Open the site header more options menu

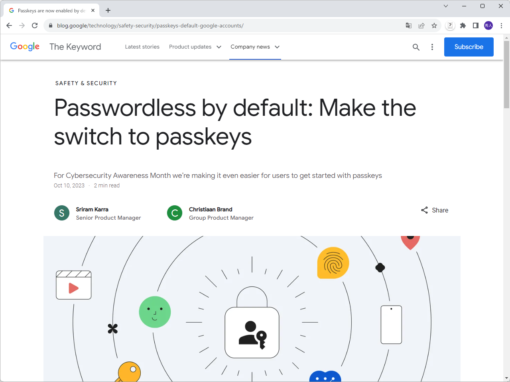[x=432, y=47]
